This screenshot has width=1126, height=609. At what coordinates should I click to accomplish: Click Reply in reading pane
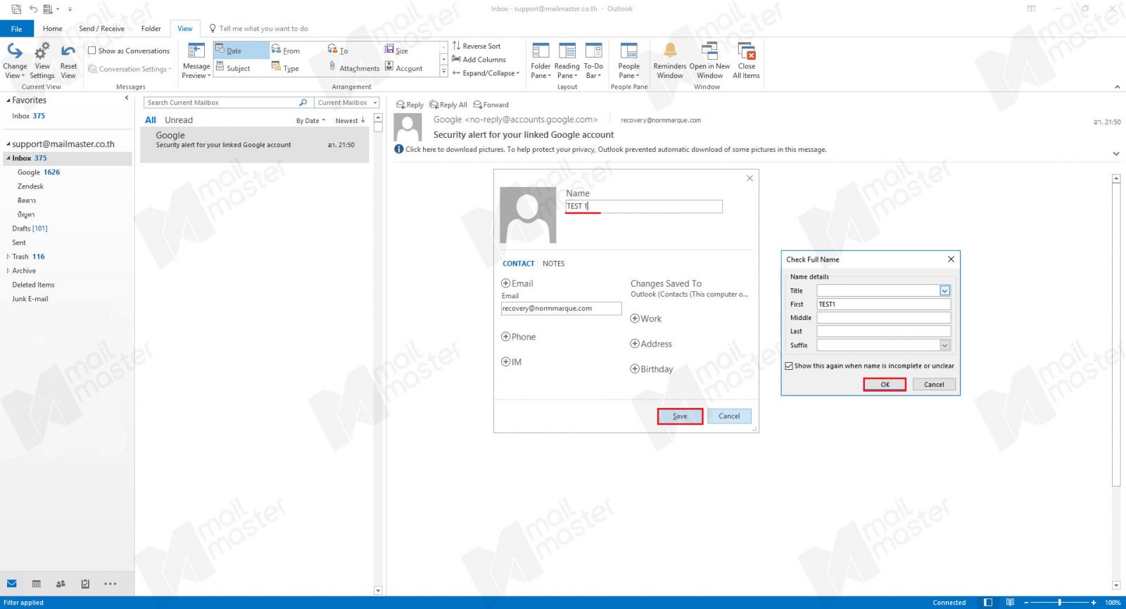[x=410, y=105]
